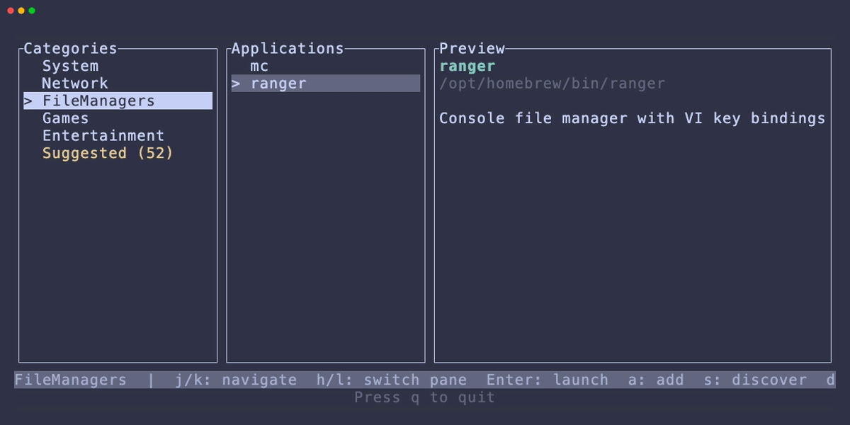850x425 pixels.
Task: Click the ranger description text in Preview
Action: (x=632, y=118)
